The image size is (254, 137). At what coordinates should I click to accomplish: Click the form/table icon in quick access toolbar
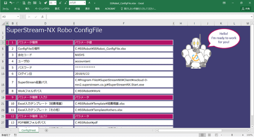pos(35,3)
